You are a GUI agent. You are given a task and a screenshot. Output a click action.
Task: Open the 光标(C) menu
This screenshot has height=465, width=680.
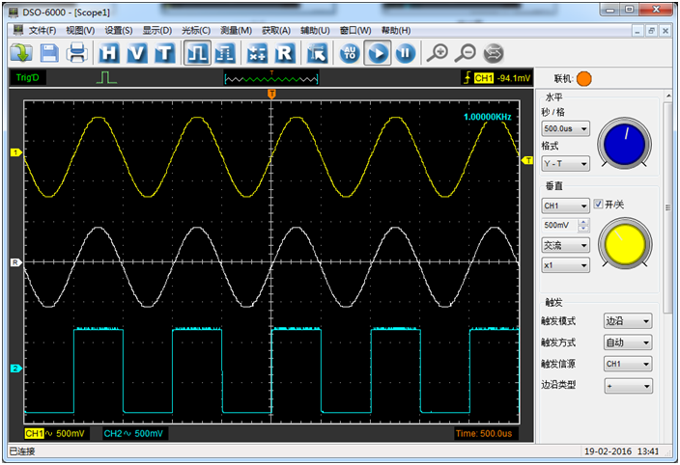coord(196,30)
